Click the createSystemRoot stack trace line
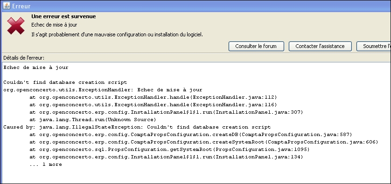391x184 pixels. point(204,142)
